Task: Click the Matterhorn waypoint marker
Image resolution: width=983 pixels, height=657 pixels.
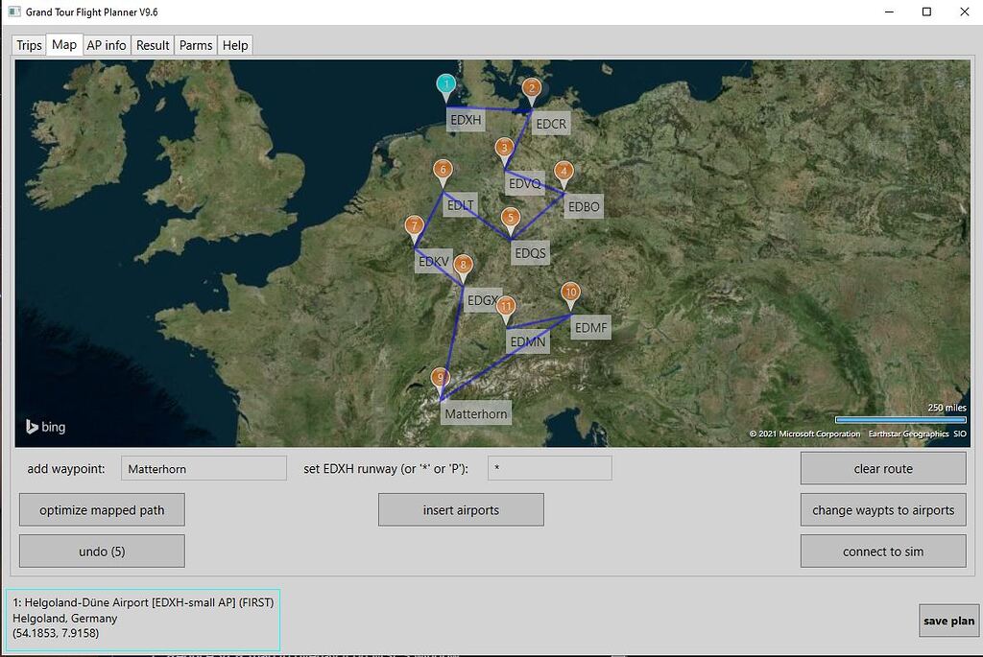Action: pos(441,378)
